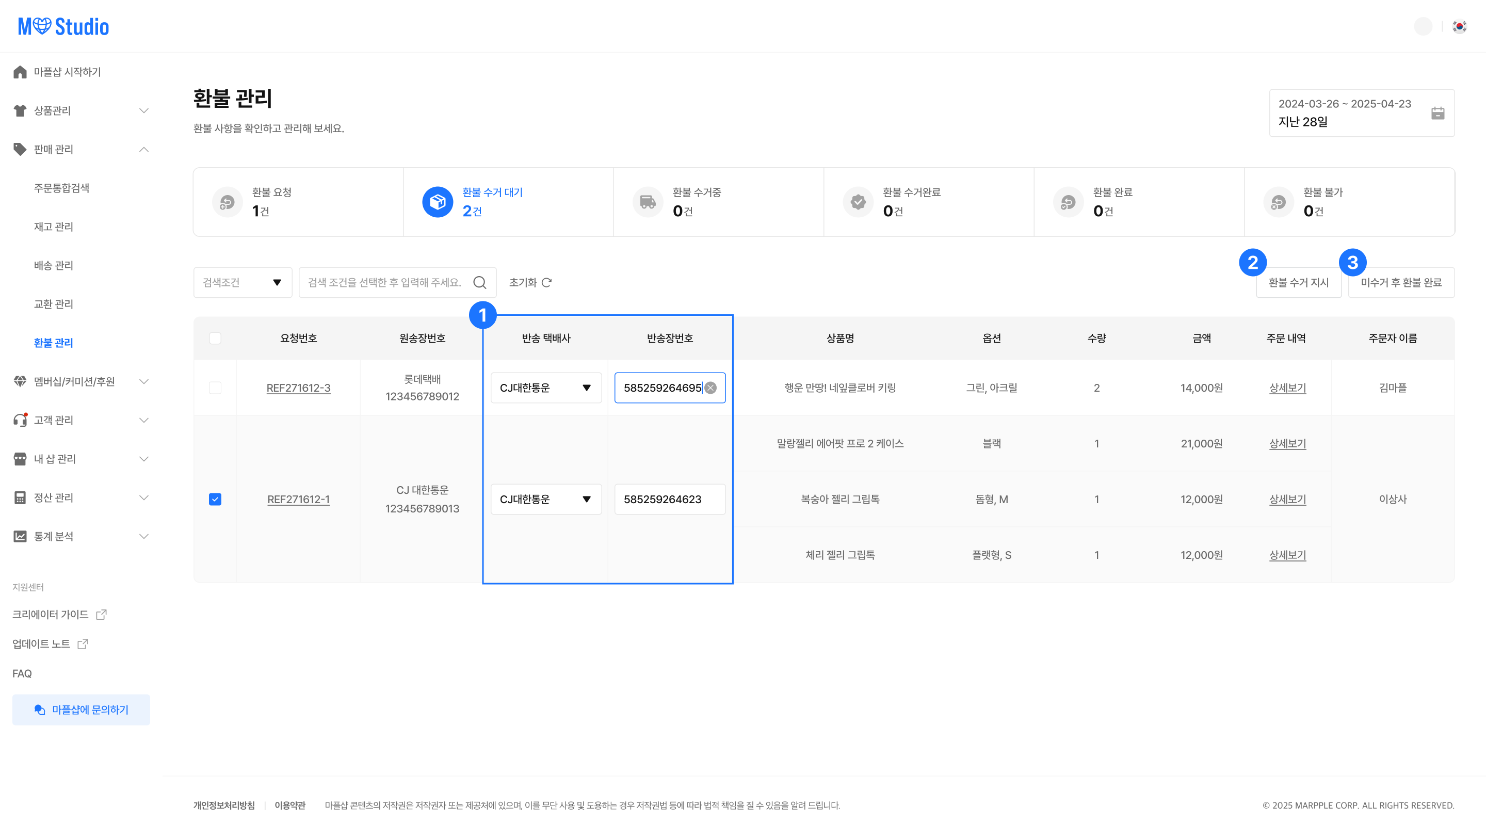Viewport: 1486px width, 836px height.
Task: Uncheck the REF271612-1 row checkbox
Action: [215, 499]
